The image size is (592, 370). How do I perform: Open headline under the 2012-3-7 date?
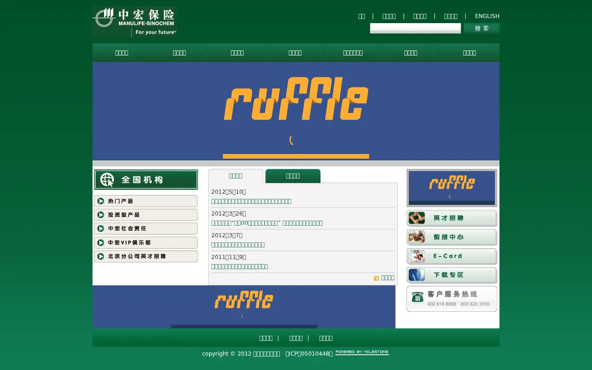click(238, 245)
